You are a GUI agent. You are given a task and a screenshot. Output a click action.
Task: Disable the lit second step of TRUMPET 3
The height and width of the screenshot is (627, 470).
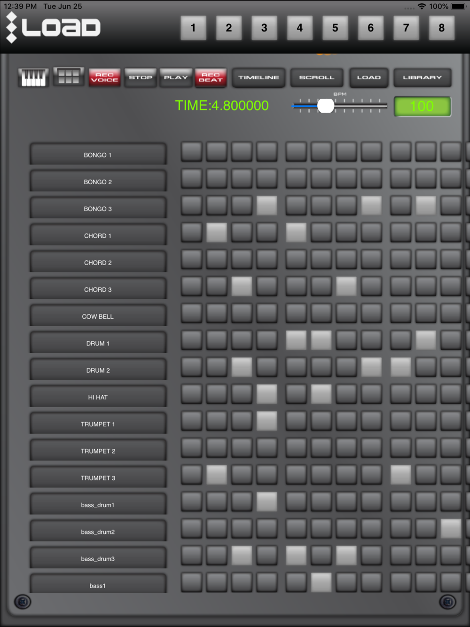(217, 475)
